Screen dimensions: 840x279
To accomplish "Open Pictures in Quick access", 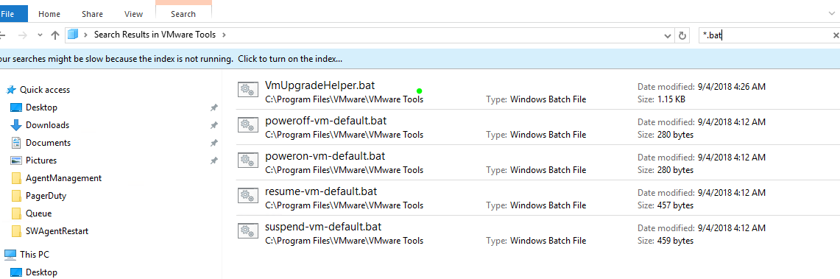I will pyautogui.click(x=40, y=160).
